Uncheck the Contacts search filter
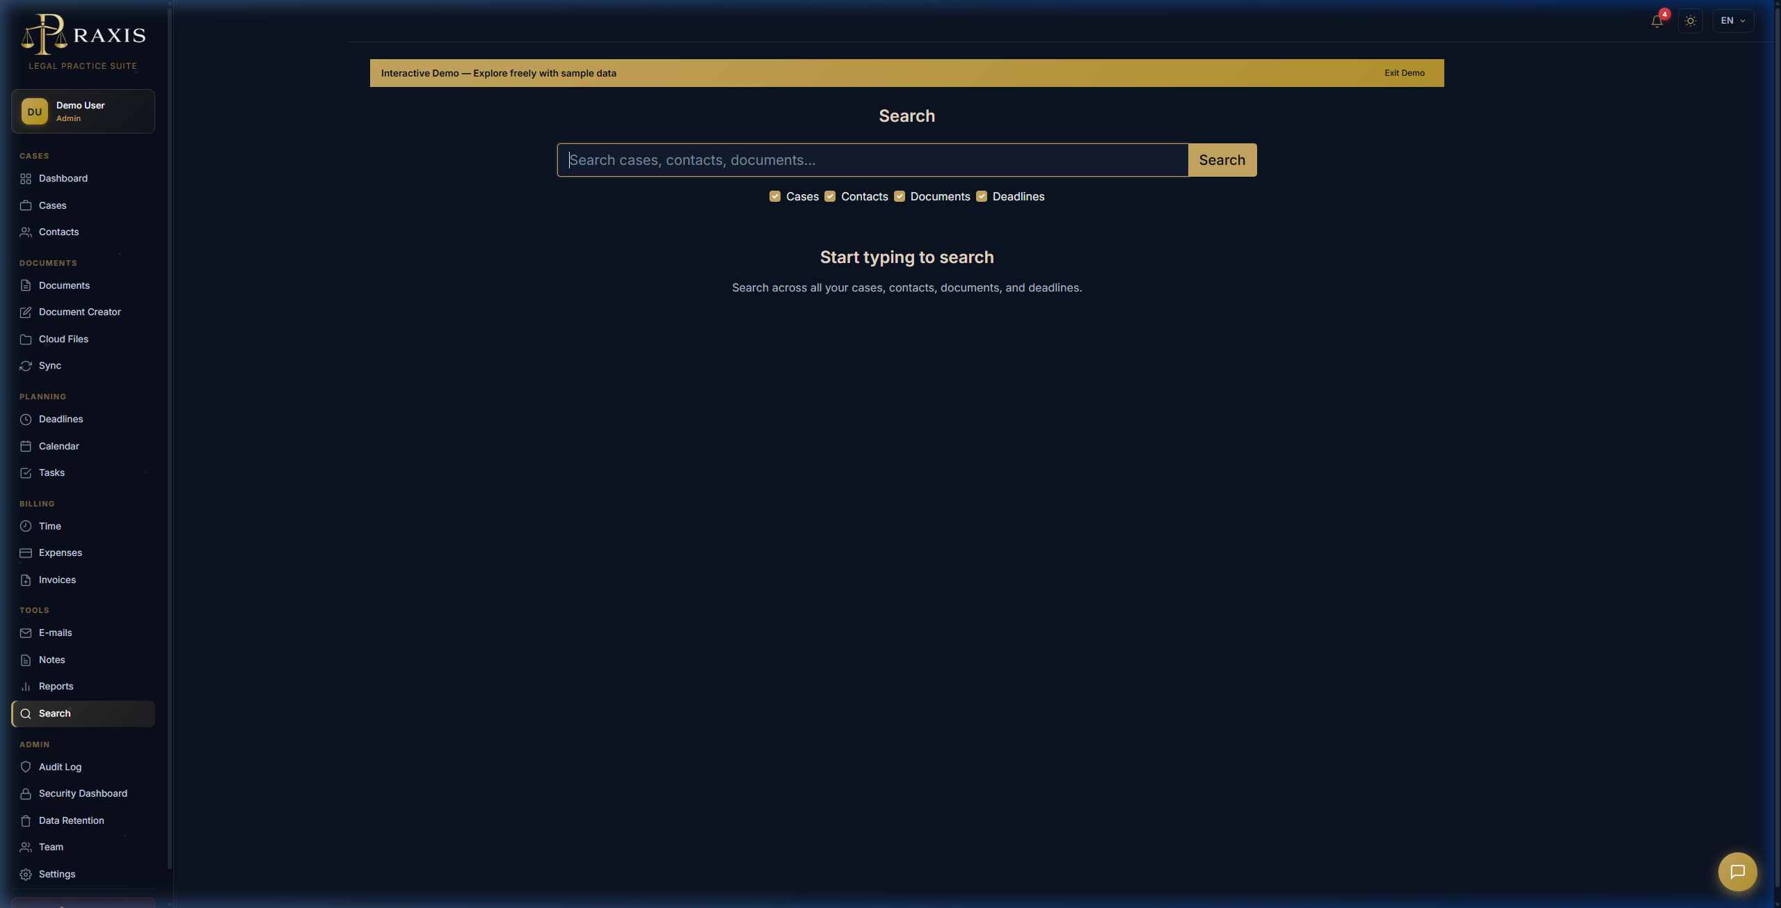The image size is (1781, 908). tap(830, 196)
